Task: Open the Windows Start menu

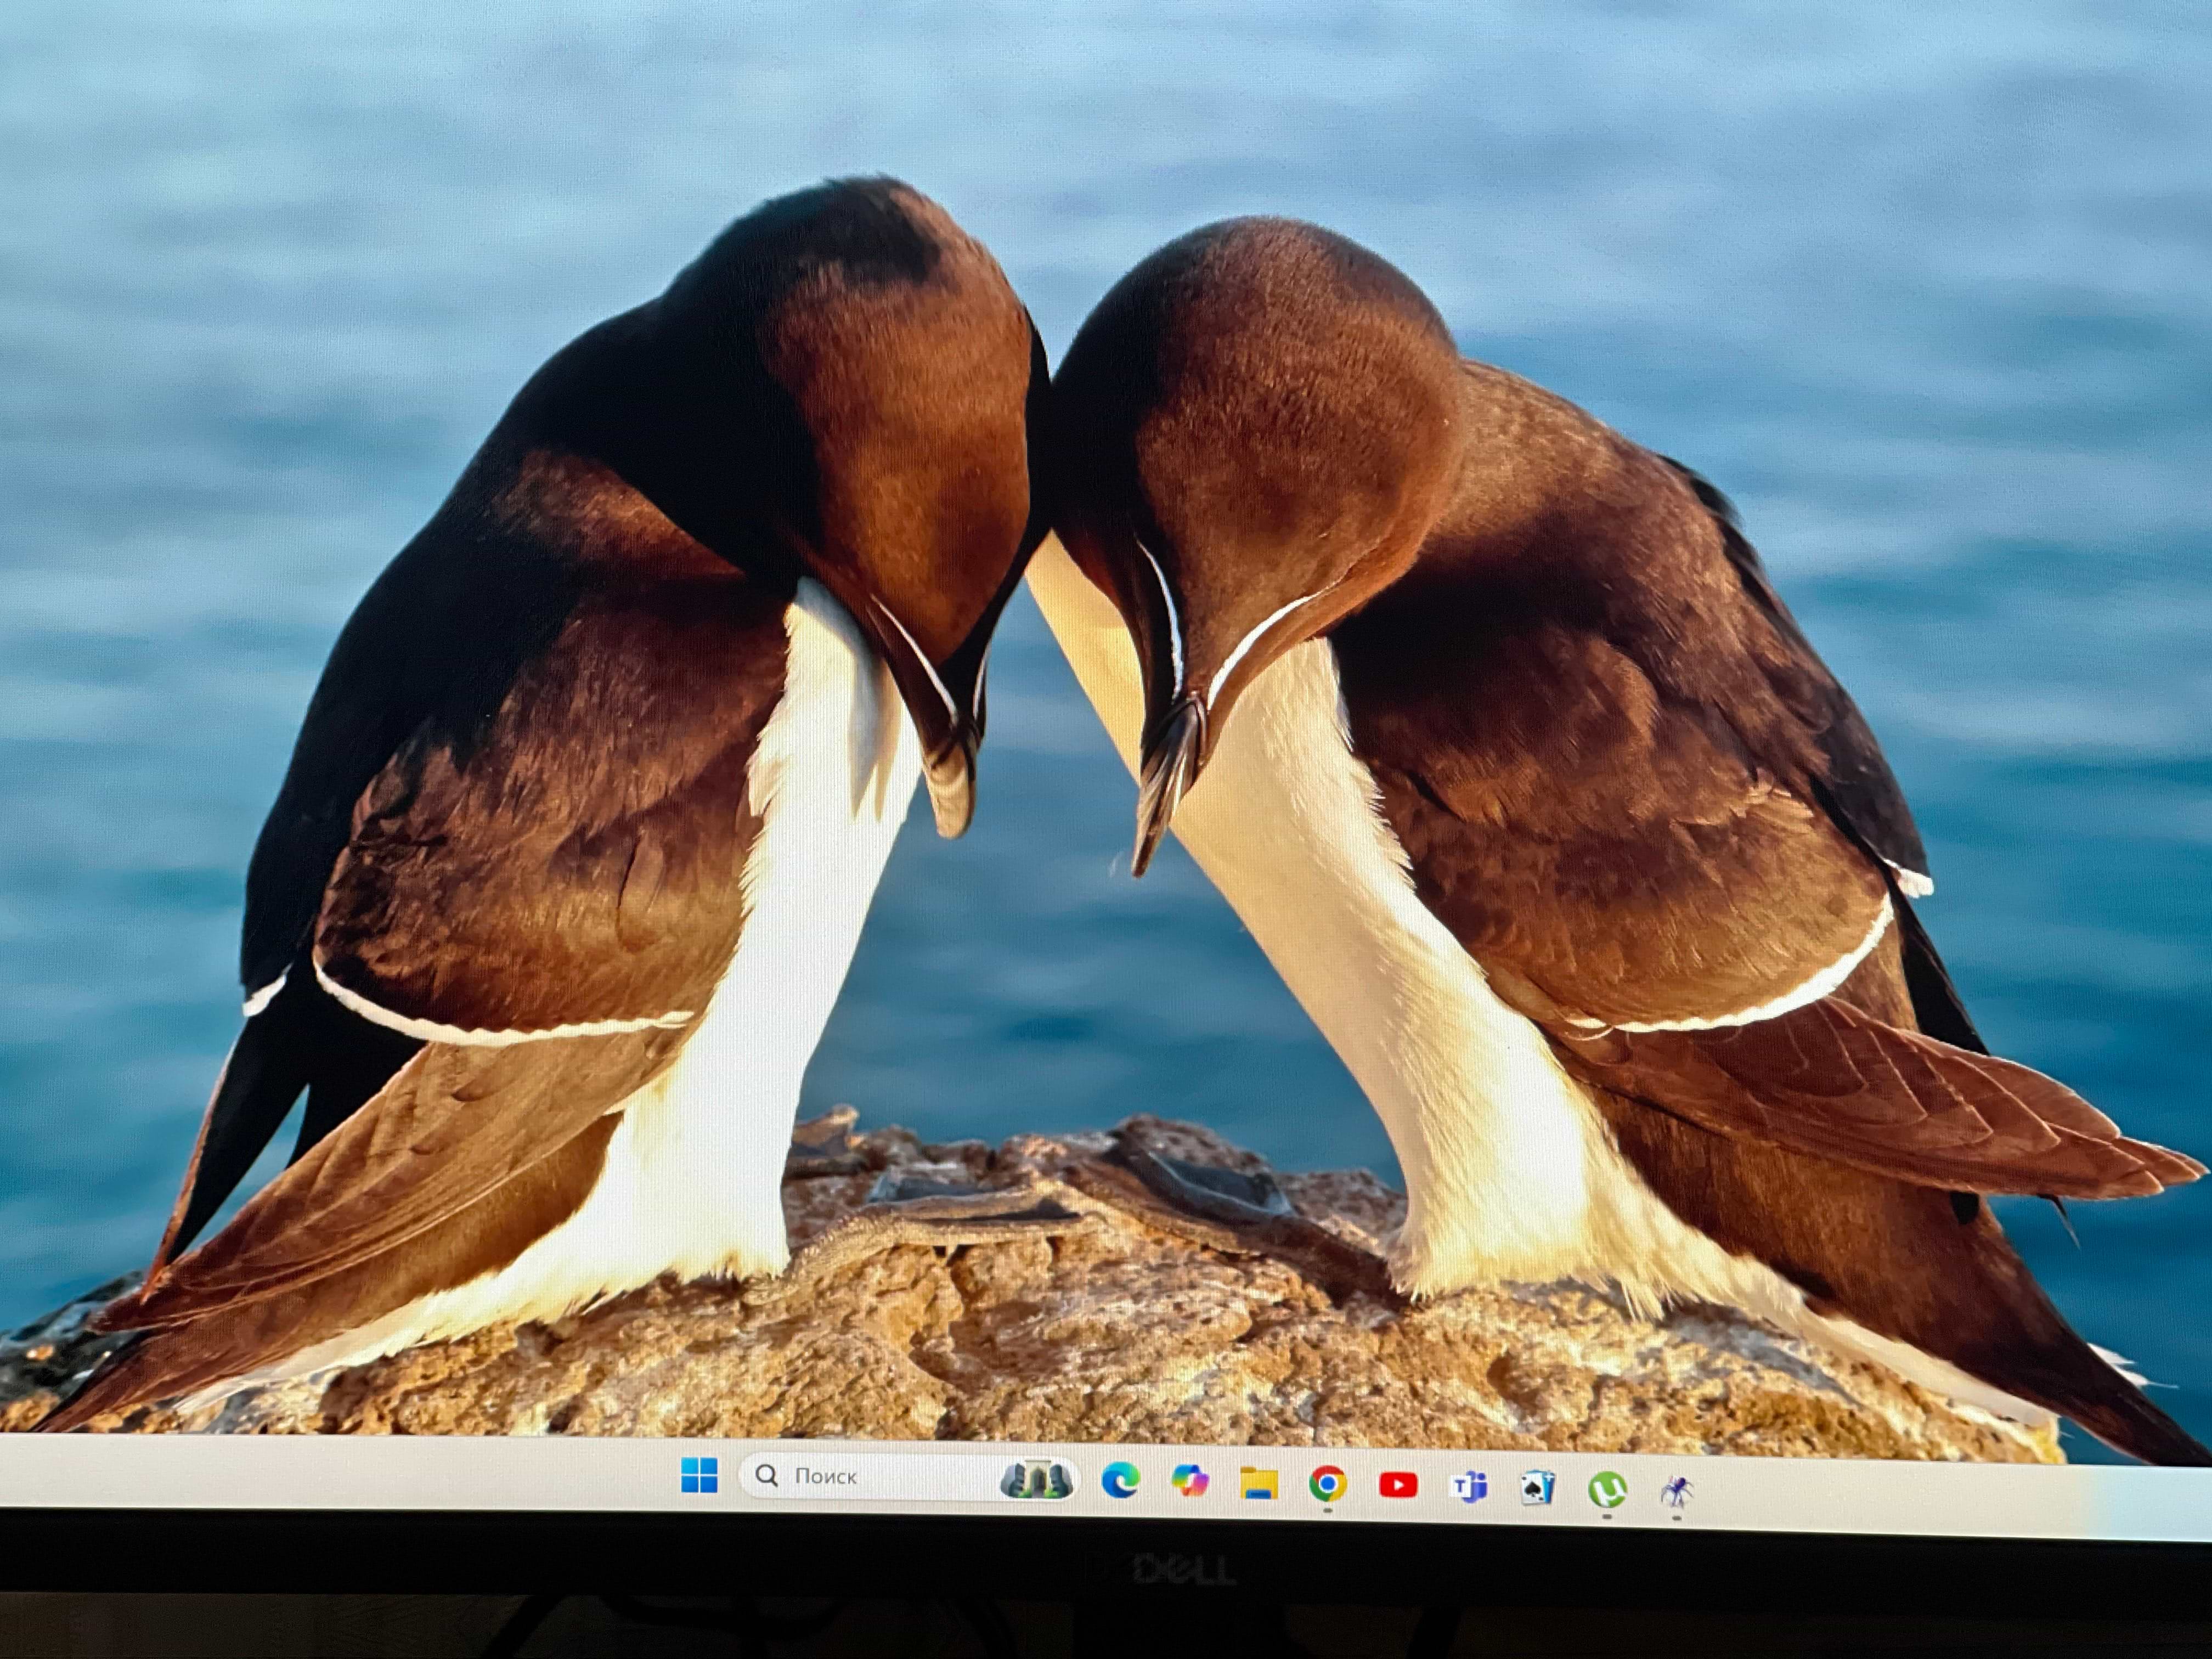Action: point(699,1475)
